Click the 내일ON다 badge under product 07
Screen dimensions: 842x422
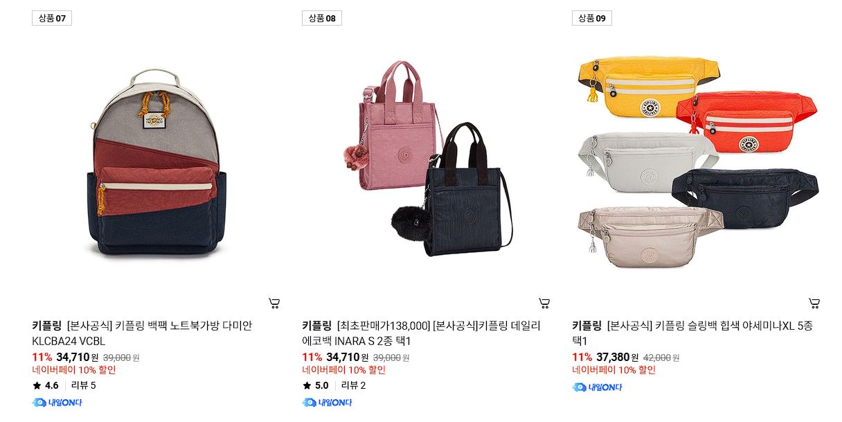point(57,403)
